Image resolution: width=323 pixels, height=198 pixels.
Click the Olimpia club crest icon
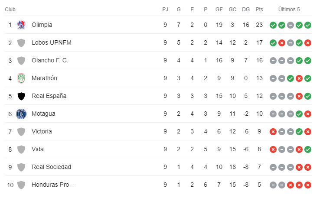21,25
